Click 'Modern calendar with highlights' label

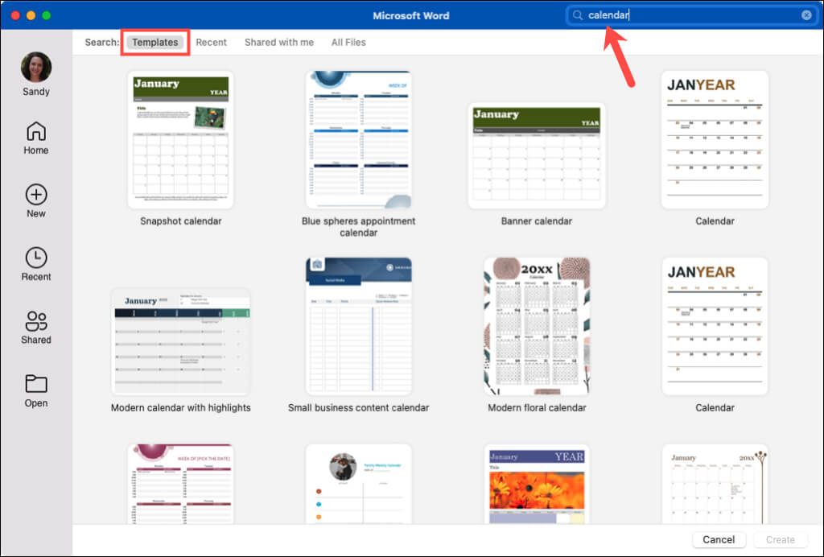pos(181,408)
